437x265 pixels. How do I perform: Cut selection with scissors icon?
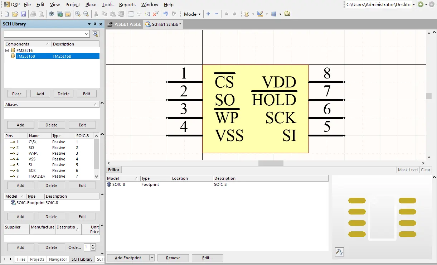[96, 14]
